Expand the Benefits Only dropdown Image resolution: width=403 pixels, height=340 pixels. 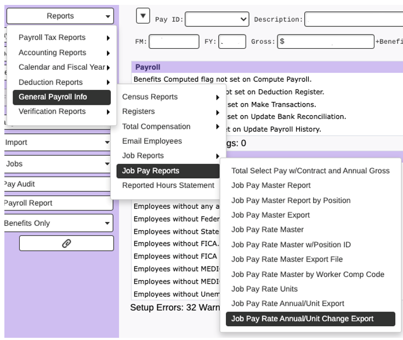(59, 223)
